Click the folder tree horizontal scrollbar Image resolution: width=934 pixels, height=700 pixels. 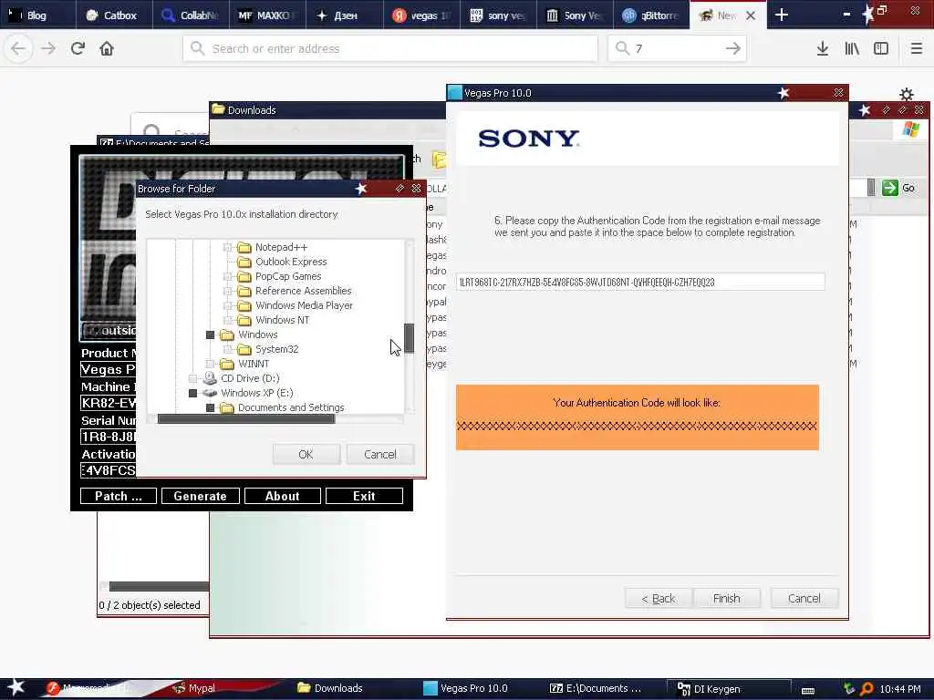[x=245, y=419]
